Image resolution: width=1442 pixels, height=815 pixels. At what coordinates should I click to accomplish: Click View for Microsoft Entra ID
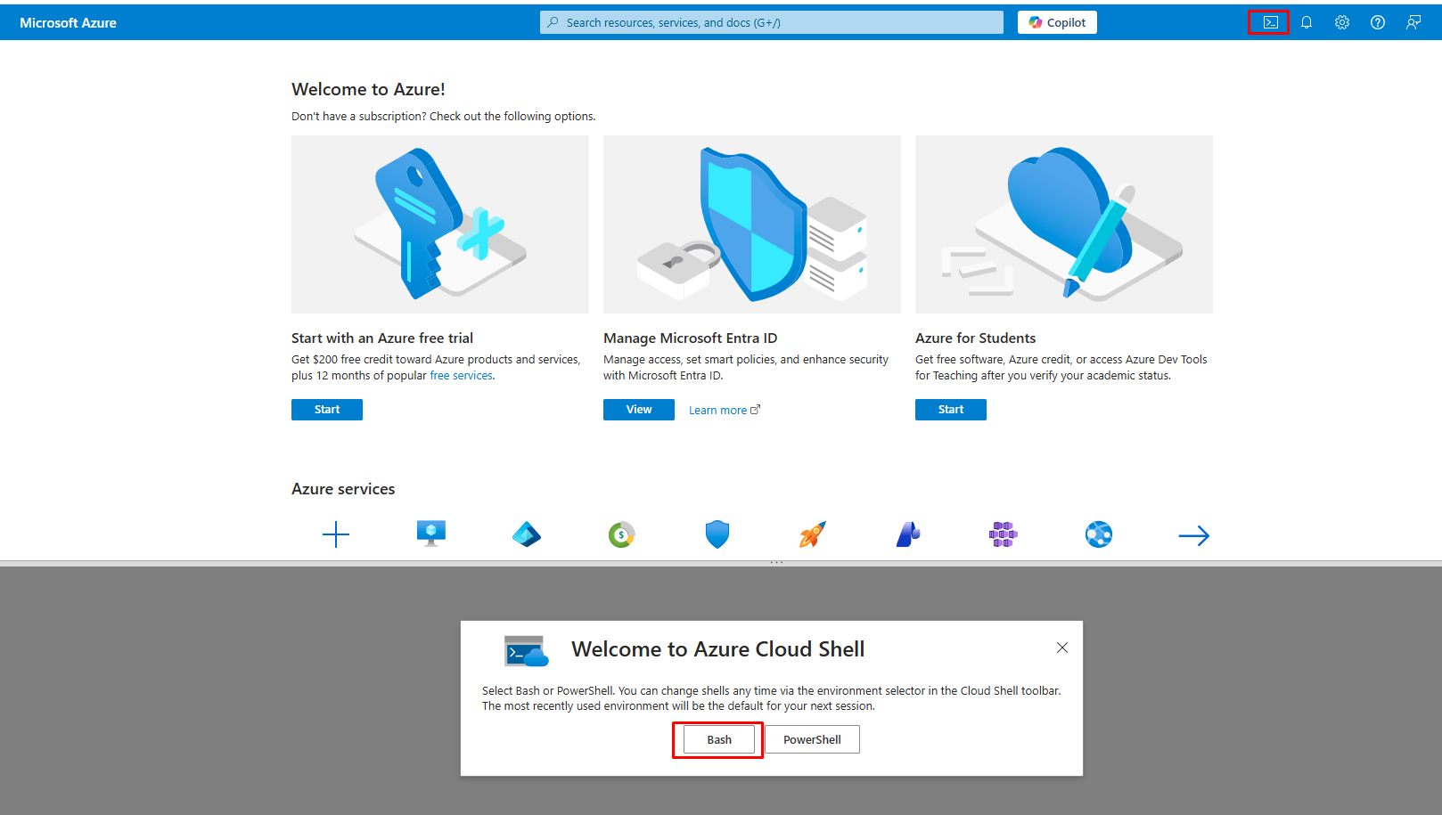639,410
